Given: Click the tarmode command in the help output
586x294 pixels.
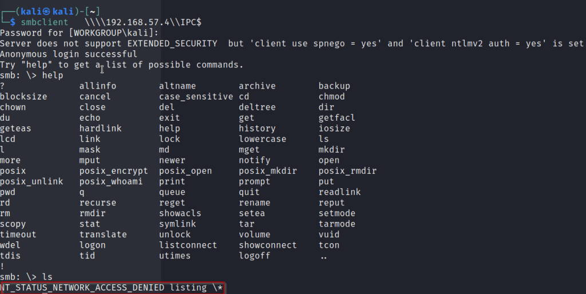Looking at the screenshot, I should pyautogui.click(x=336, y=224).
